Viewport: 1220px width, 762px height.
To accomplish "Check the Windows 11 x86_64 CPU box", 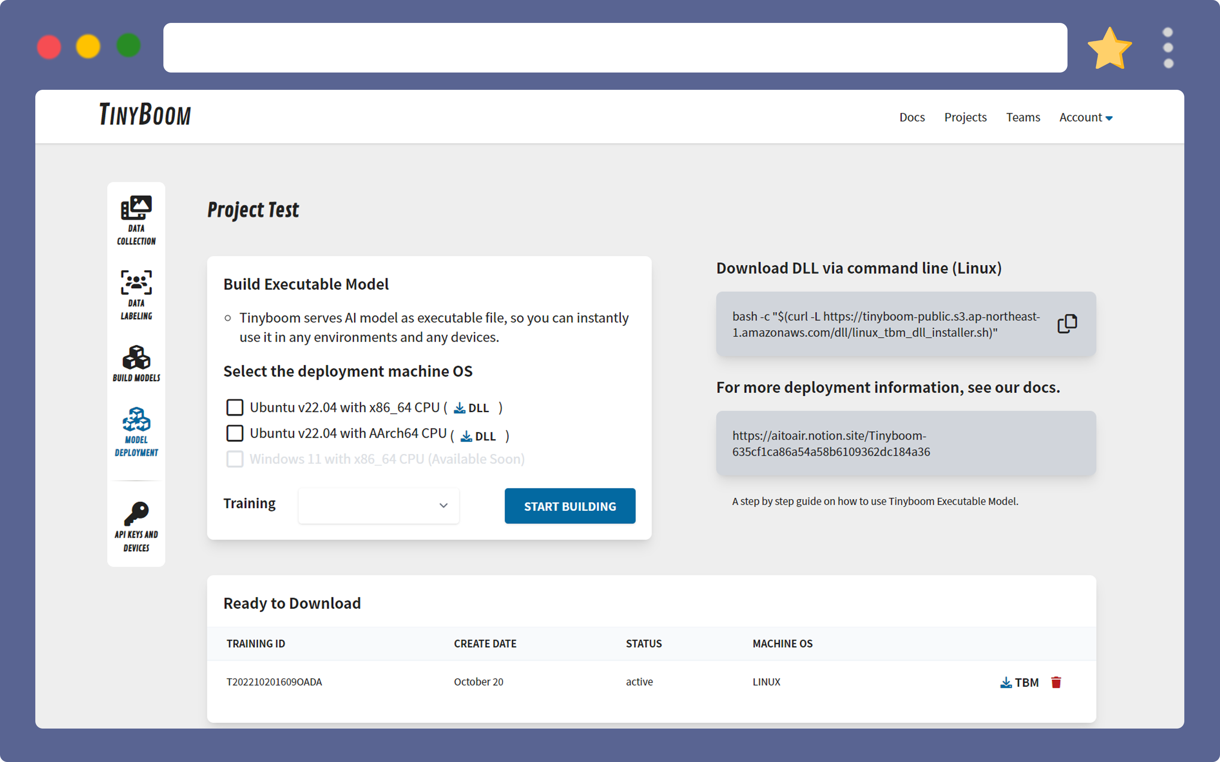I will point(235,459).
